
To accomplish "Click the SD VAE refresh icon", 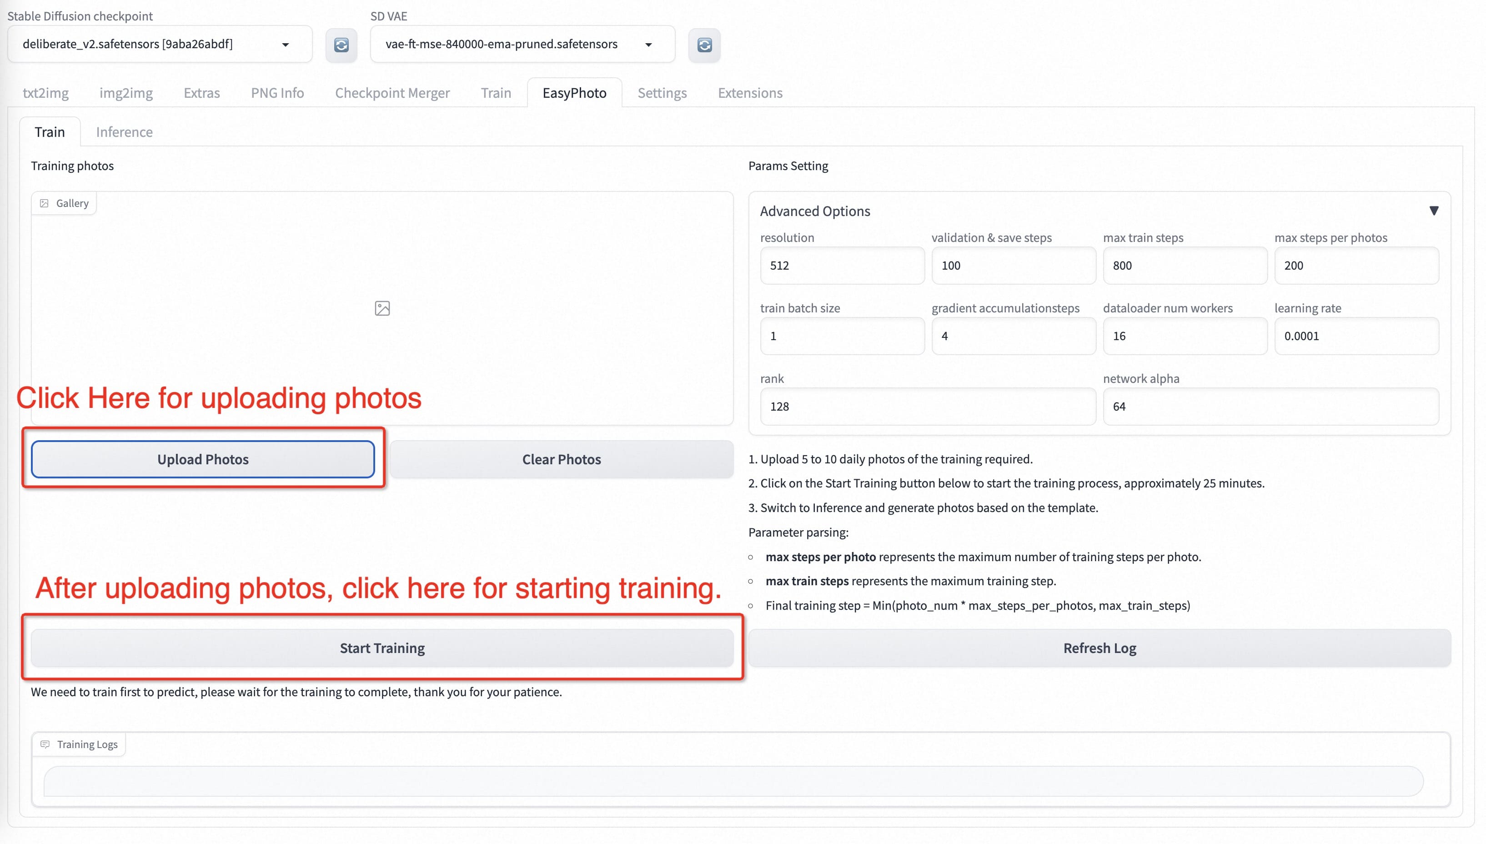I will (704, 45).
